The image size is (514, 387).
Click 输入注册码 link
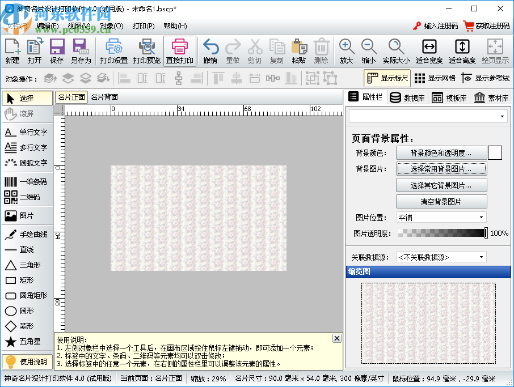[436, 26]
